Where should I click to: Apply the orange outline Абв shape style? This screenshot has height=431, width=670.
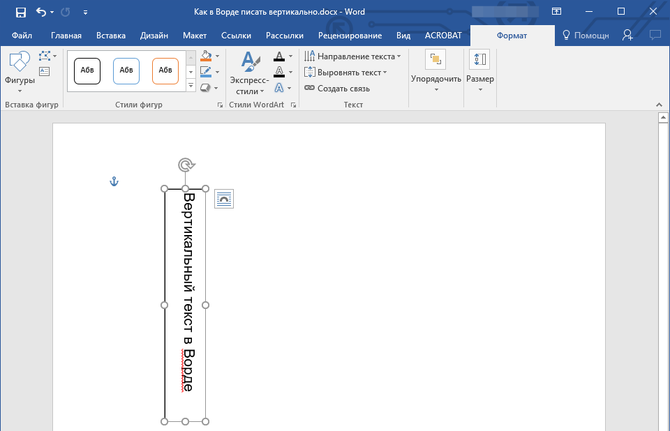(165, 71)
